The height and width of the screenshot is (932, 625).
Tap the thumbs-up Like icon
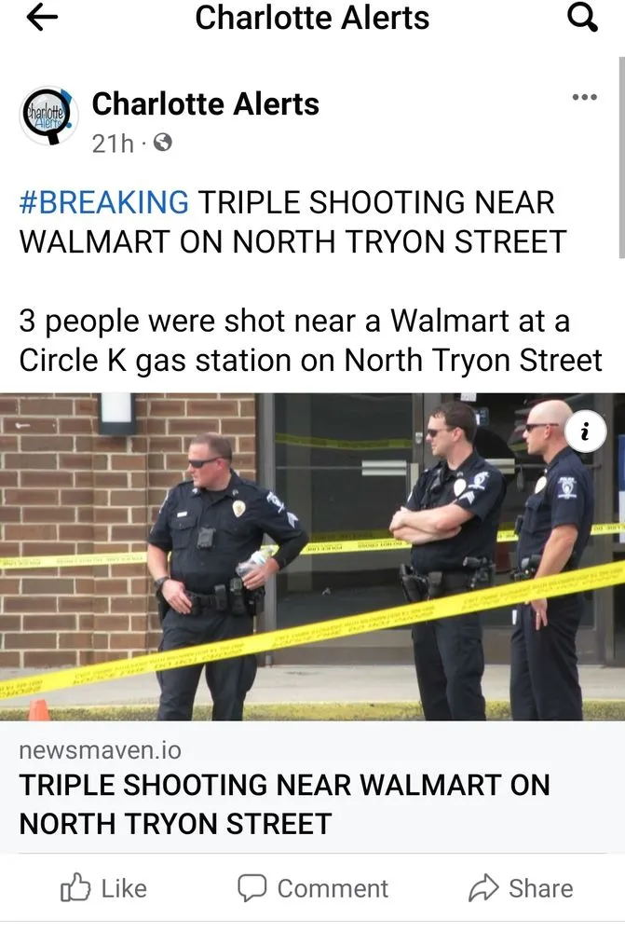click(x=75, y=888)
